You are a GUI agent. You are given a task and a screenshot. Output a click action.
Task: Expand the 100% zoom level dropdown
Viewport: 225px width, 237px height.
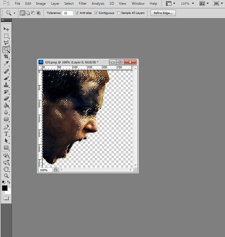click(x=187, y=4)
